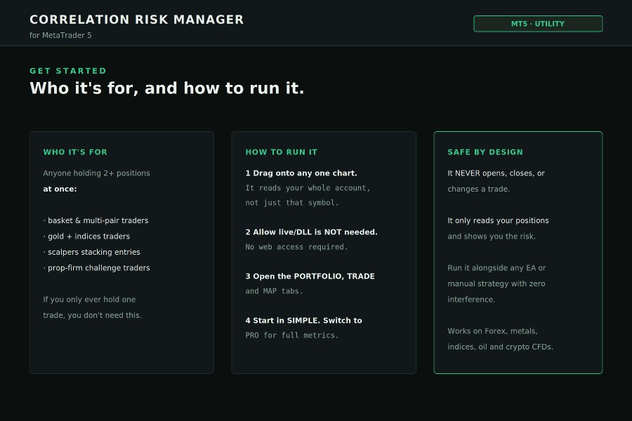Click the SAFE BY DESIGN card heading
This screenshot has height=421, width=632.
[x=485, y=152]
